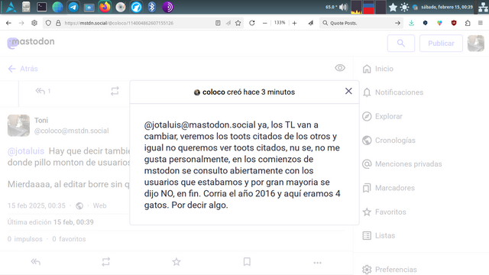Open the brightness sun icon in the panel
Image resolution: width=489 pixels, height=275 pixels.
pos(404,7)
